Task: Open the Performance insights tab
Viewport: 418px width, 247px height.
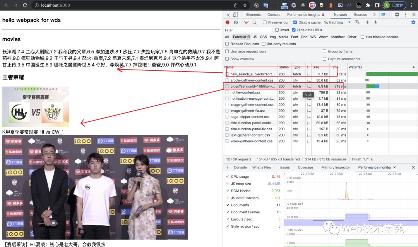Action: pyautogui.click(x=305, y=15)
